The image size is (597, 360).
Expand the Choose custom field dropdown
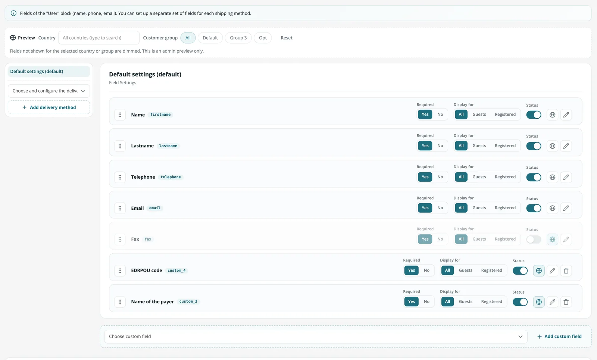coord(316,336)
